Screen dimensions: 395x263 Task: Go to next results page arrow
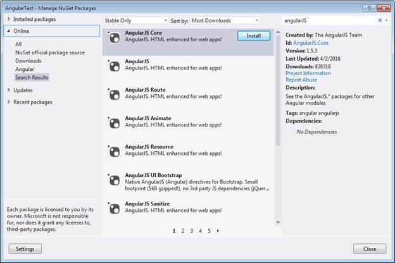click(x=218, y=231)
